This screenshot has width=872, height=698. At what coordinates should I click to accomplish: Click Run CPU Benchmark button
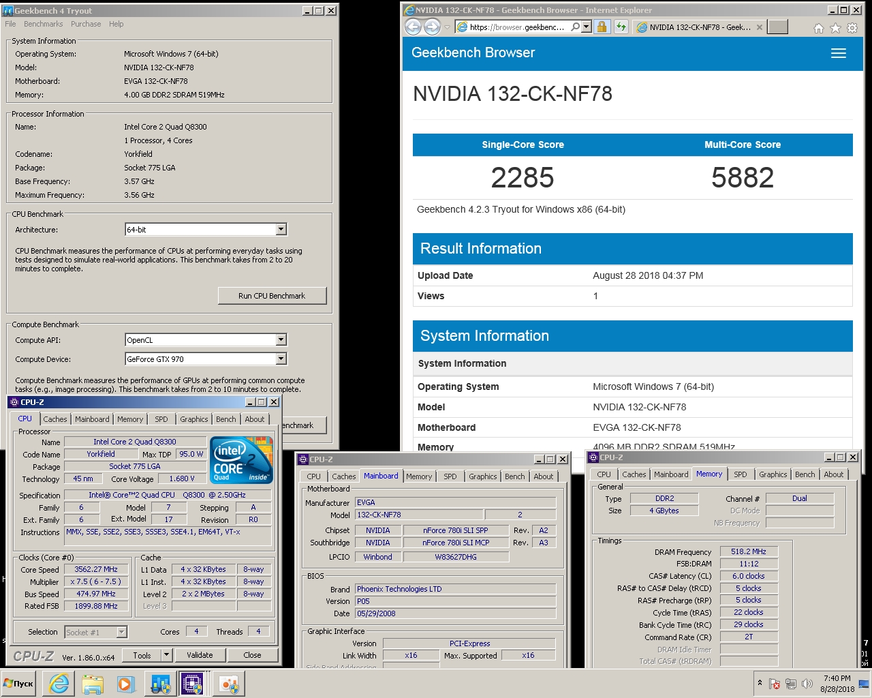click(x=272, y=296)
